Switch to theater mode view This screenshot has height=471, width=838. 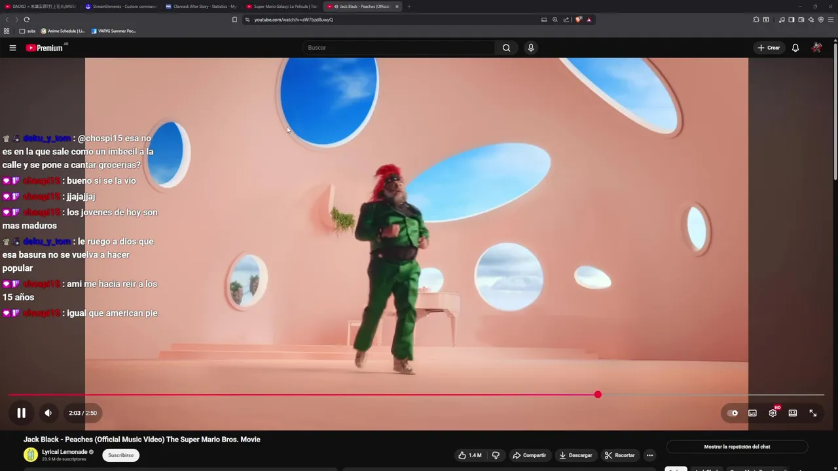pyautogui.click(x=793, y=413)
